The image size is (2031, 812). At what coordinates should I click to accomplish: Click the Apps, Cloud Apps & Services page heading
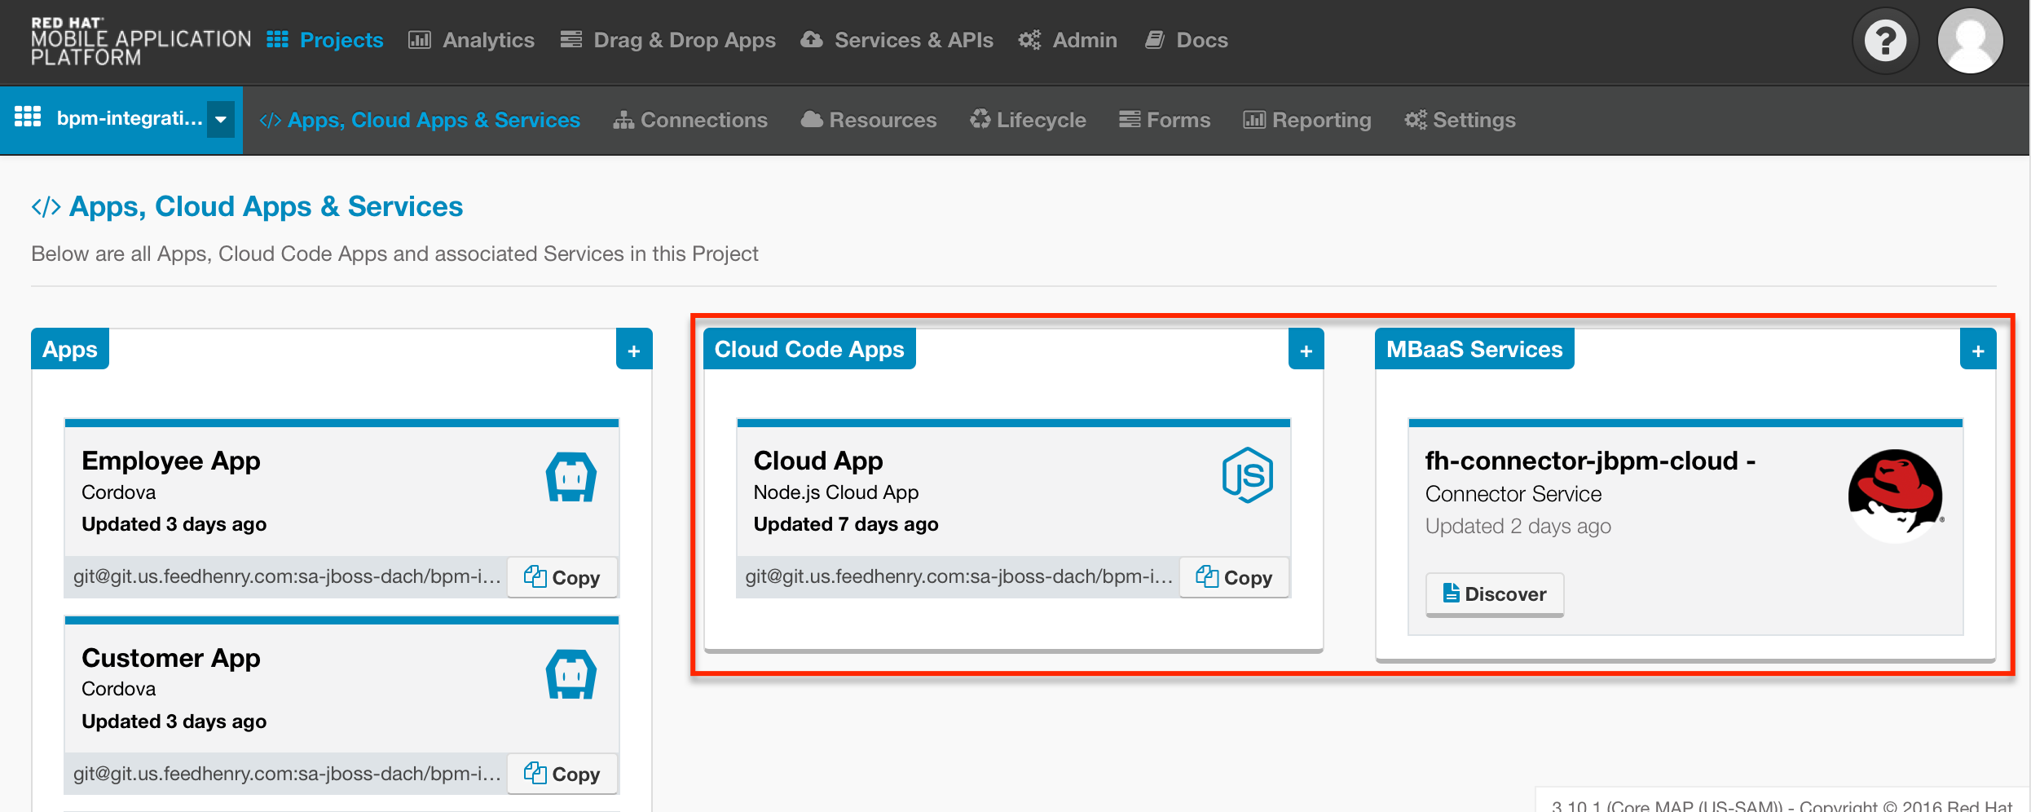tap(247, 207)
